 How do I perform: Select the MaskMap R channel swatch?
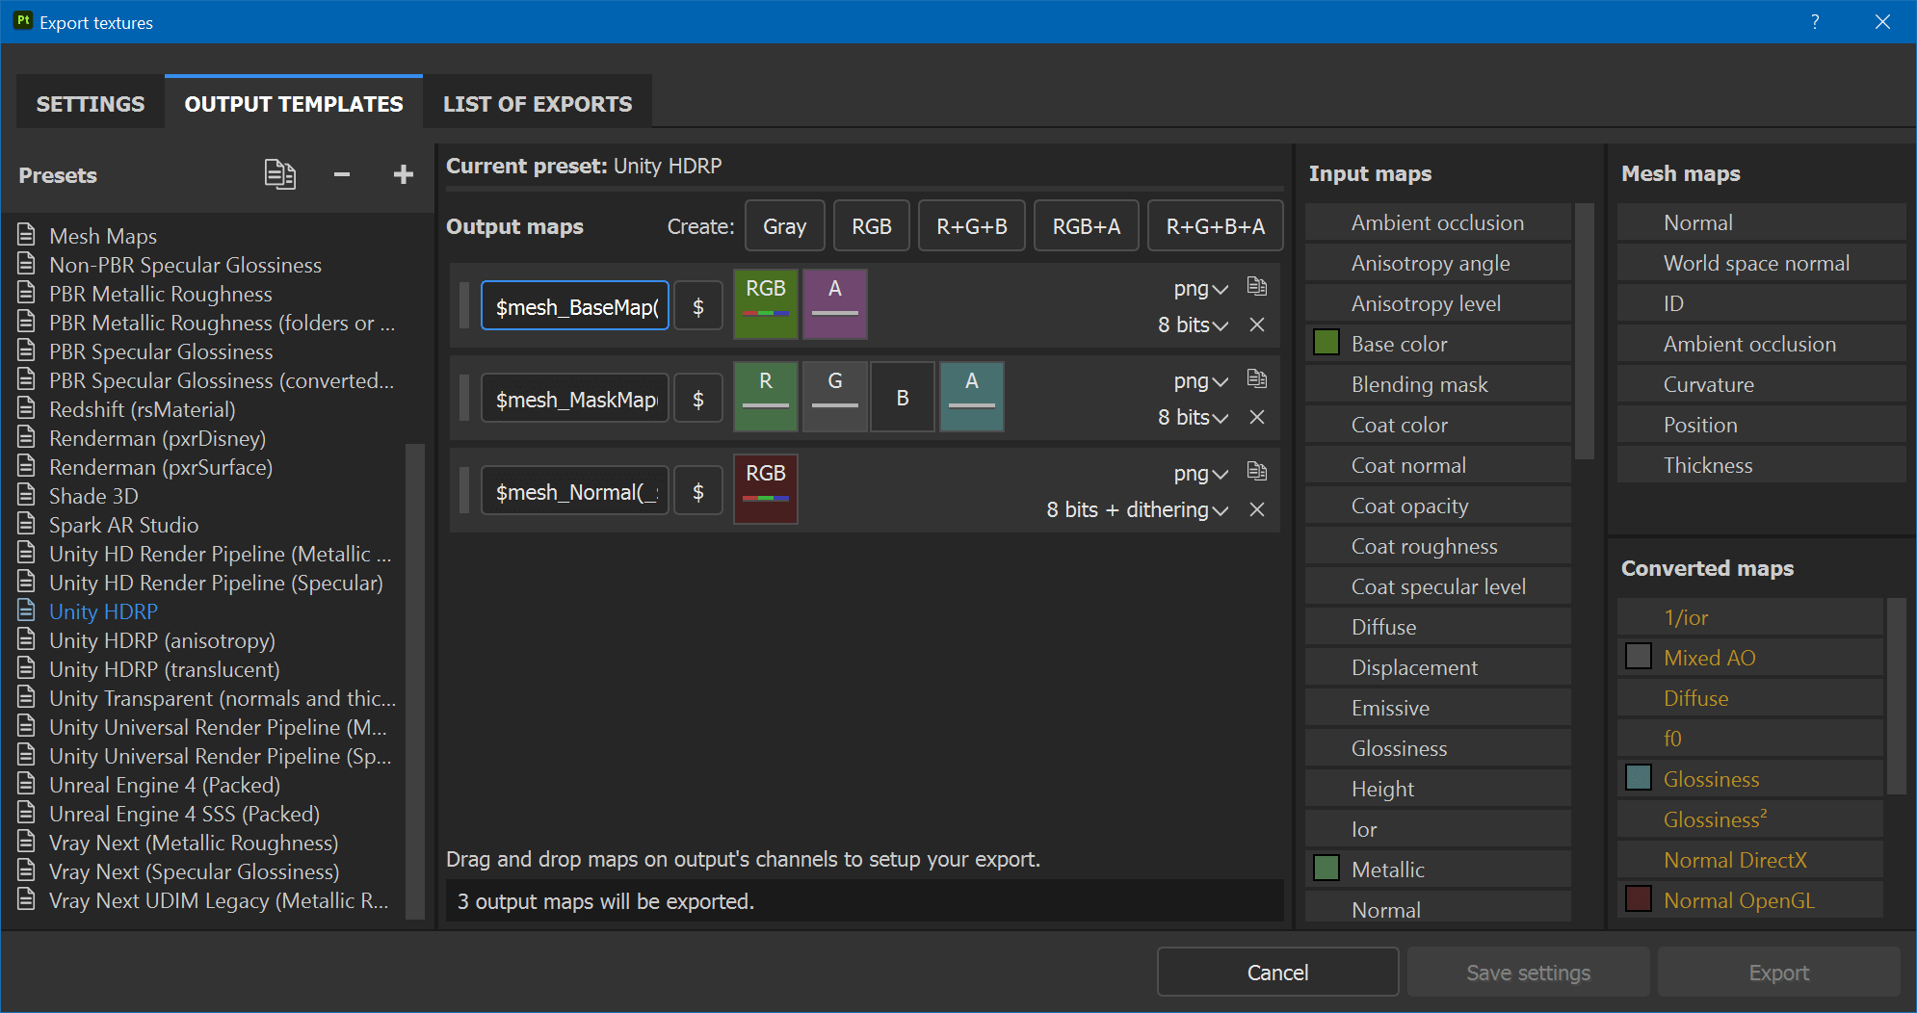tap(766, 397)
